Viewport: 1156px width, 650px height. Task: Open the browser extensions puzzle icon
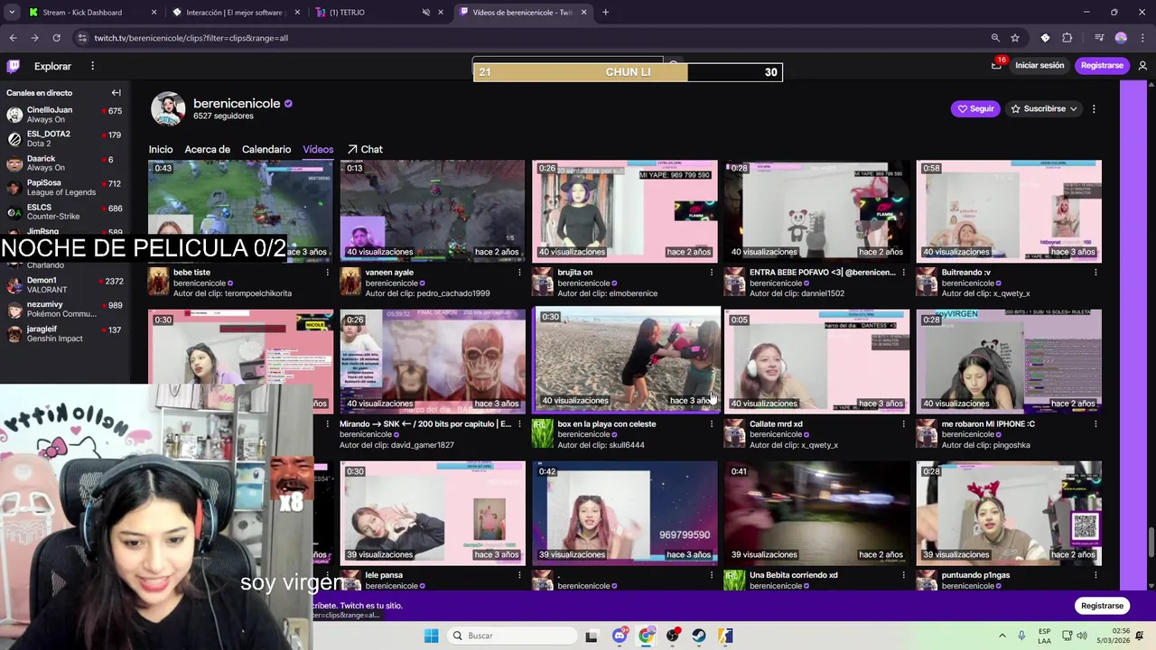point(1067,38)
